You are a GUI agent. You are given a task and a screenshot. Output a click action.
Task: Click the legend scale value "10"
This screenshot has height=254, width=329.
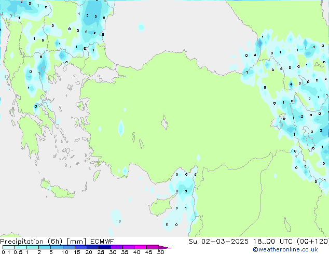click(65, 252)
